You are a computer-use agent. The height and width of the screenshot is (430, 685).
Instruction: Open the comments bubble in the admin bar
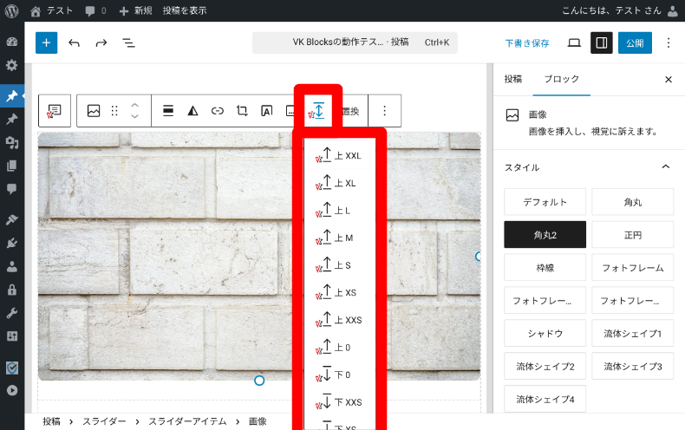click(x=95, y=11)
